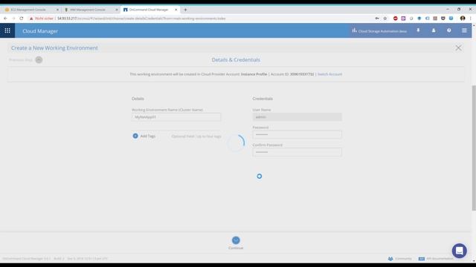Close the Create New Working Environment wizard
The image size is (476, 267).
tap(458, 47)
